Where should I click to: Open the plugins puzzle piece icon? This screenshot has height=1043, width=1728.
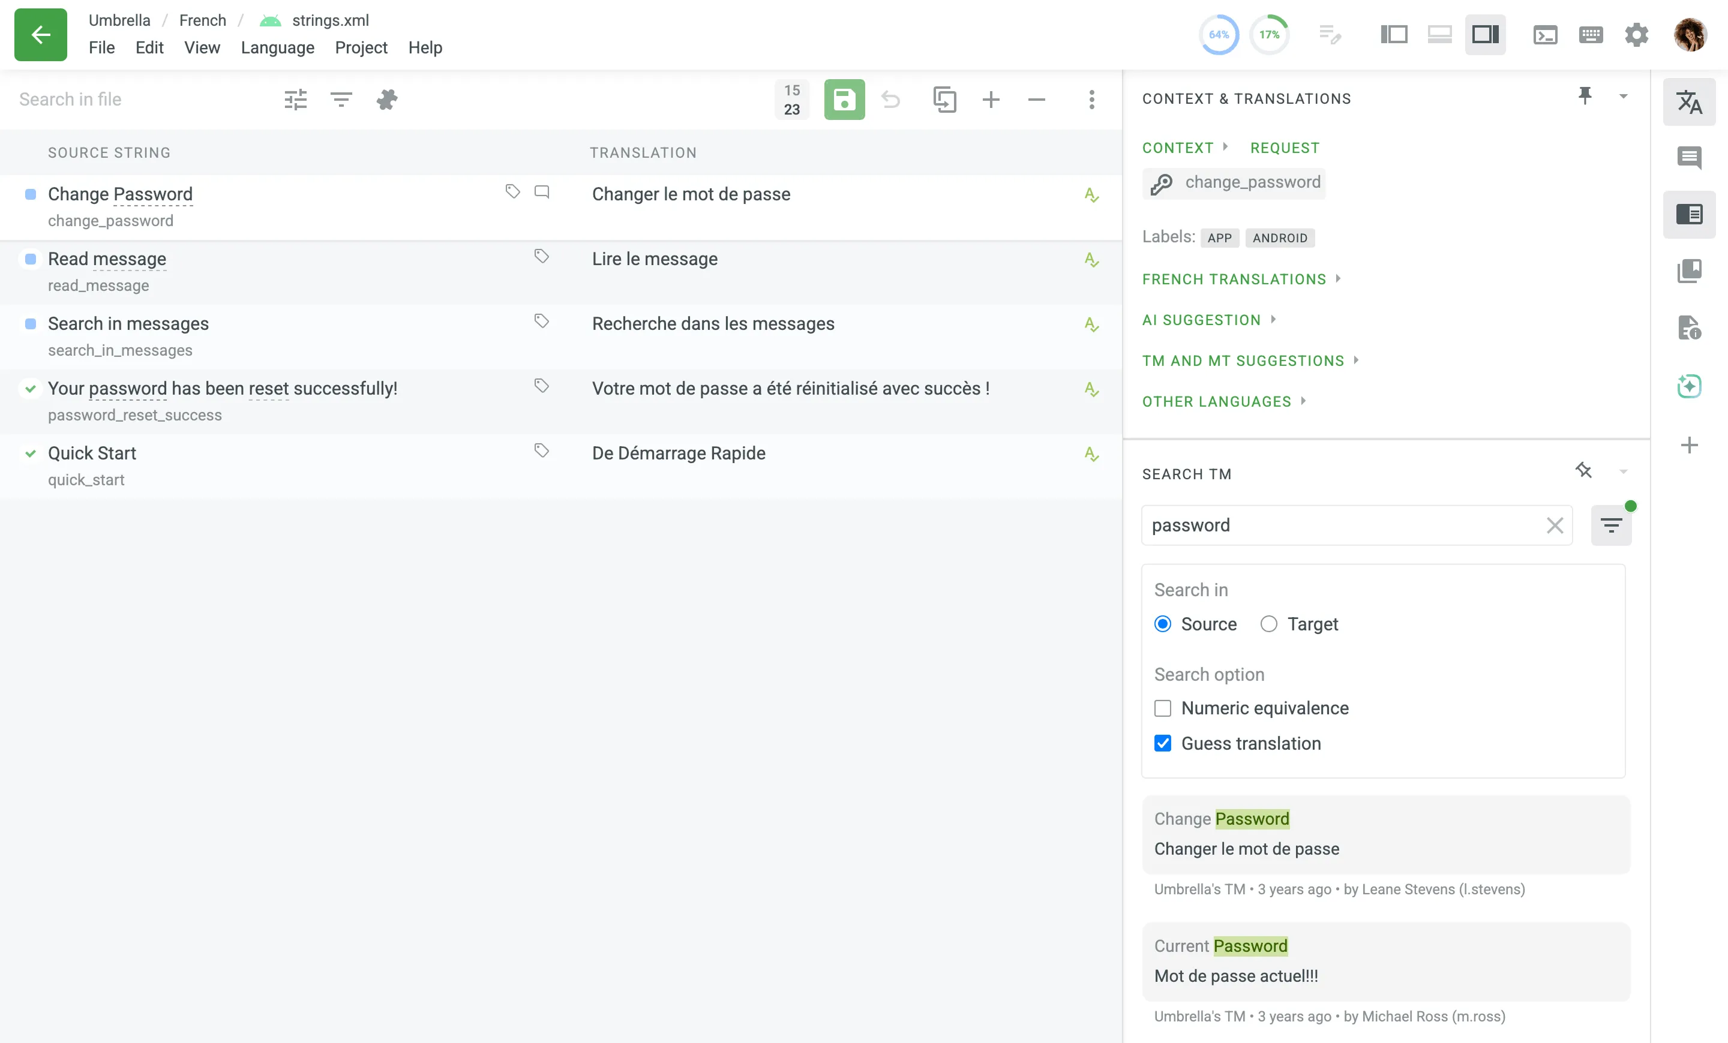pyautogui.click(x=386, y=100)
